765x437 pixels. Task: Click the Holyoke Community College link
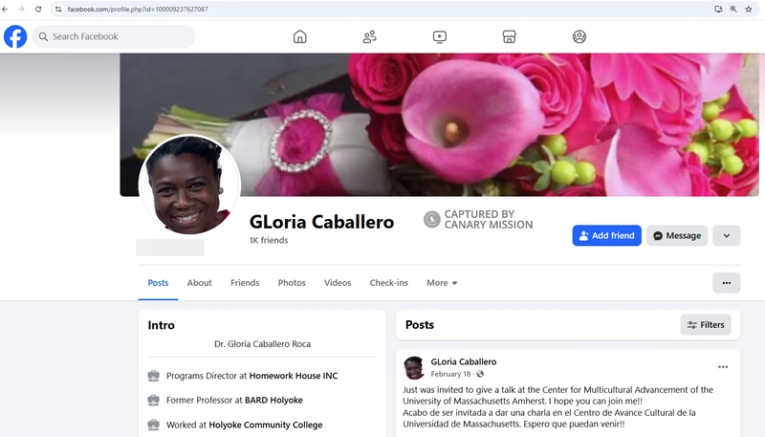[x=266, y=425]
